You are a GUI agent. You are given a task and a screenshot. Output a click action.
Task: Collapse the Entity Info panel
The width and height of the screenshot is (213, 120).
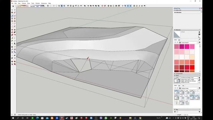[x=175, y=10]
